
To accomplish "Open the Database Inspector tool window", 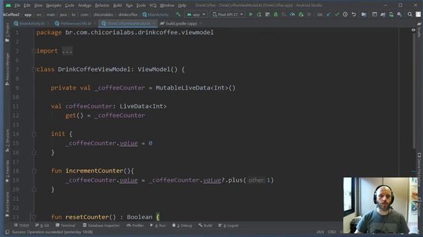I will [x=101, y=225].
